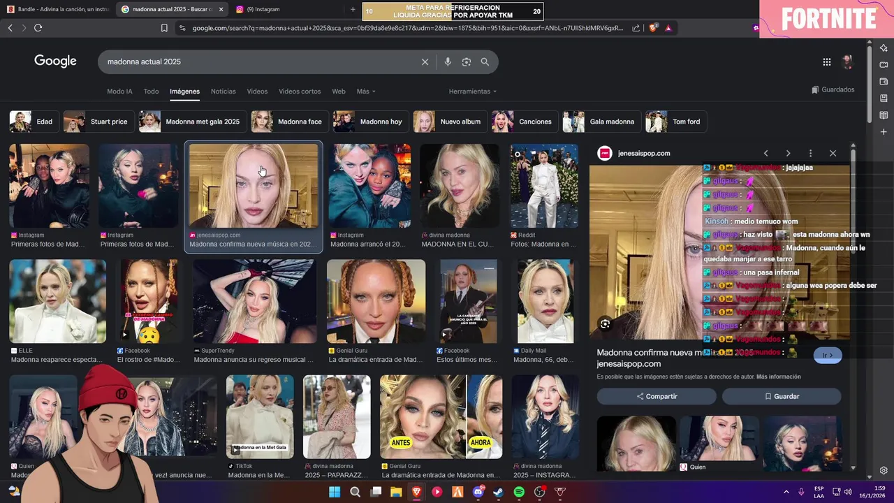Filter by Madonna hoy chip
The image size is (894, 503).
click(371, 122)
